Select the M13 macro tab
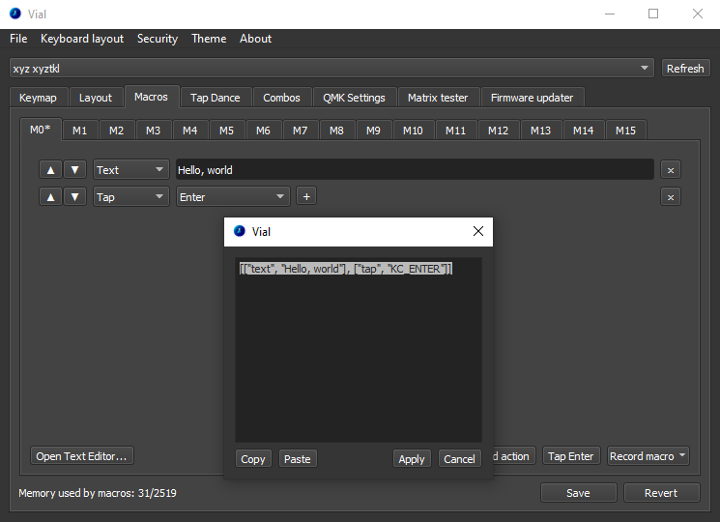 (x=540, y=130)
